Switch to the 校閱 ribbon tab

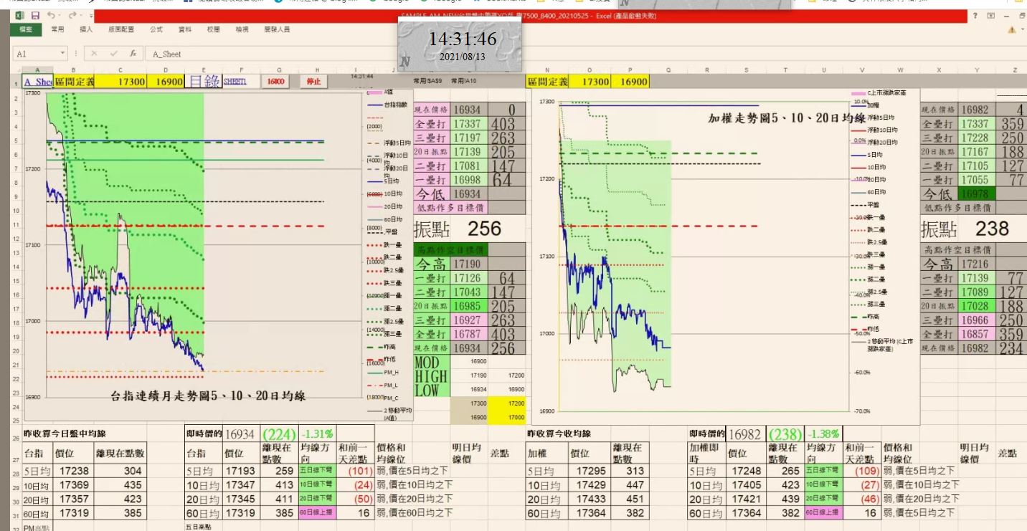213,29
